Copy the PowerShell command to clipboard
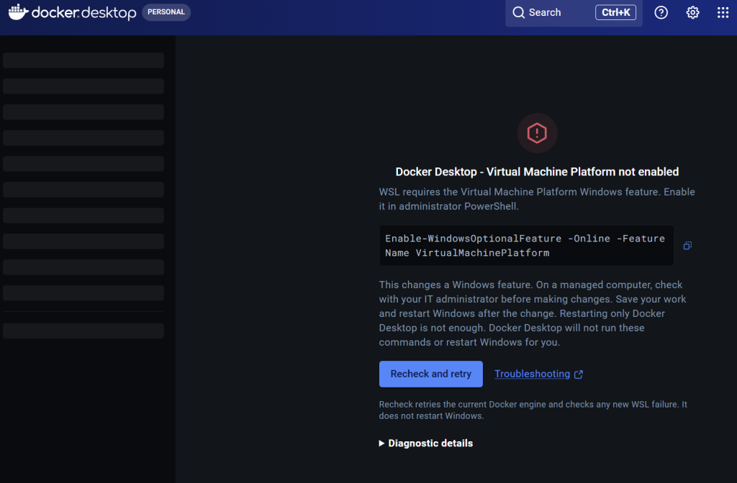Screen dimensions: 737x483 point(687,246)
